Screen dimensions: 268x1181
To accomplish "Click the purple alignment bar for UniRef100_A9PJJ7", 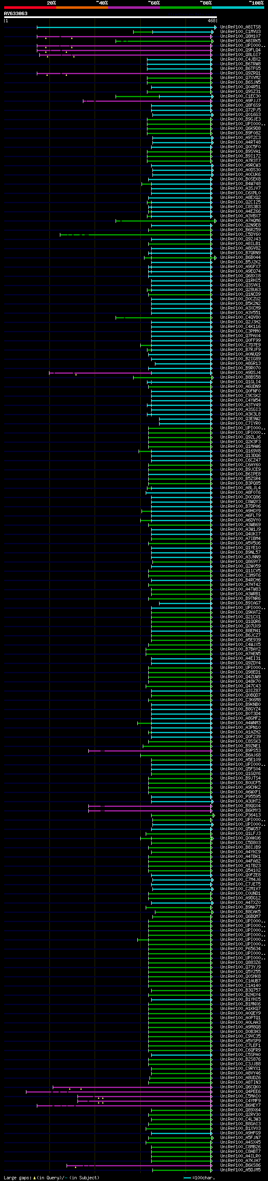I will coord(148,101).
